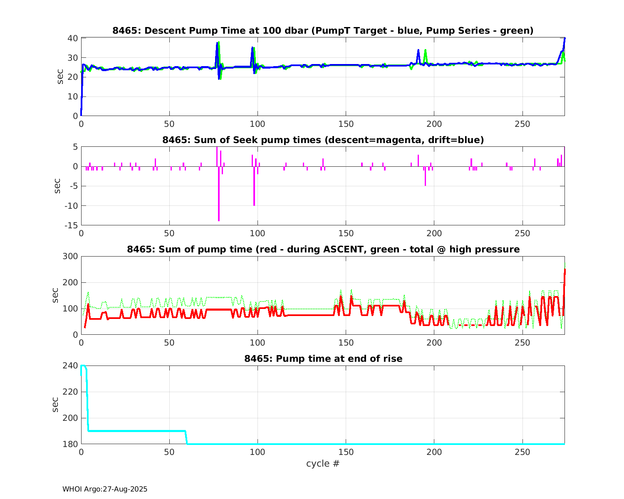The height and width of the screenshot is (499, 624).
Task: Click the Descent Pump Time plot title
Action: click(323, 31)
